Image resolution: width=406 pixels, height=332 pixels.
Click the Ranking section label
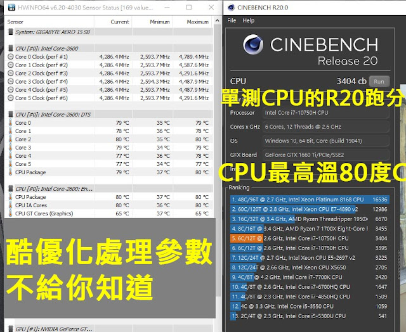[x=239, y=188]
